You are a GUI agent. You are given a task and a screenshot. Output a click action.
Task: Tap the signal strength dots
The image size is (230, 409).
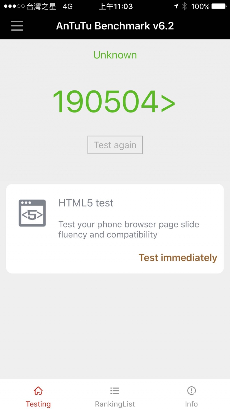tap(14, 6)
